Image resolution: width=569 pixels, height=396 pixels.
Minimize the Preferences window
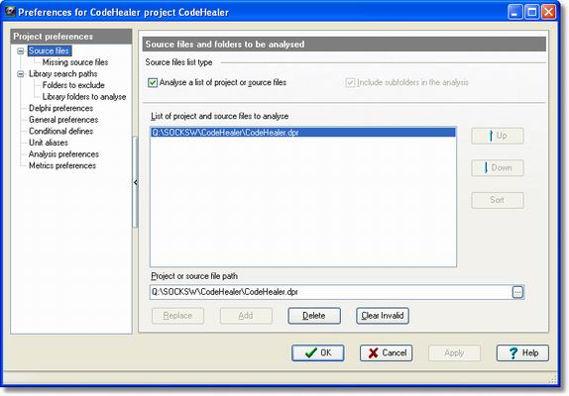point(514,12)
